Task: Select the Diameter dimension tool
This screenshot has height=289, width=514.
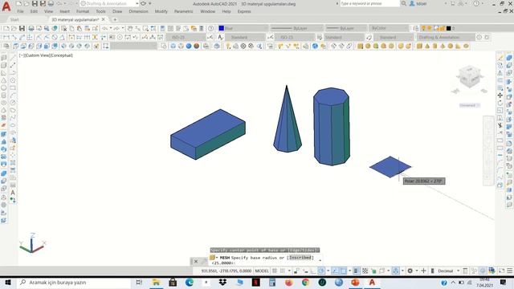Action: point(55,38)
